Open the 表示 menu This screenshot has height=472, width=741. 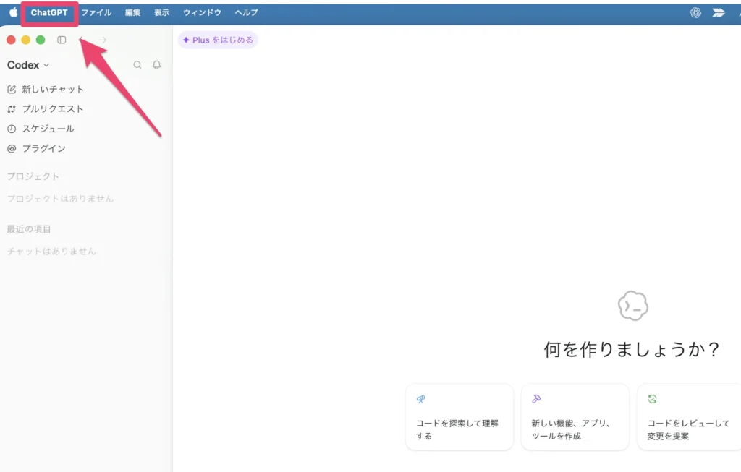(x=161, y=13)
